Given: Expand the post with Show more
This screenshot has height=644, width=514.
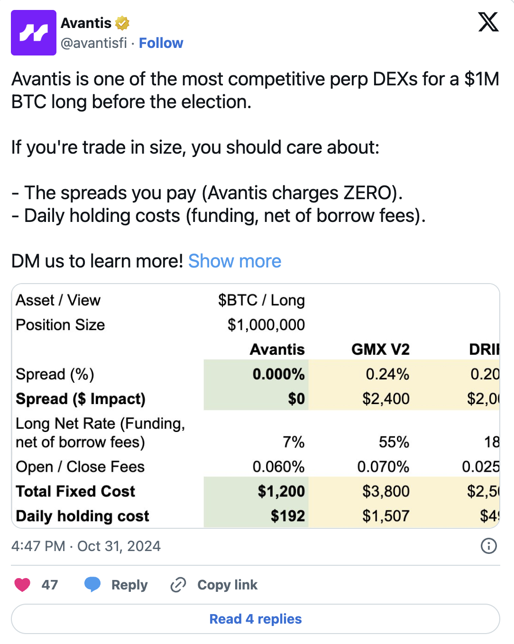Looking at the screenshot, I should tap(235, 261).
